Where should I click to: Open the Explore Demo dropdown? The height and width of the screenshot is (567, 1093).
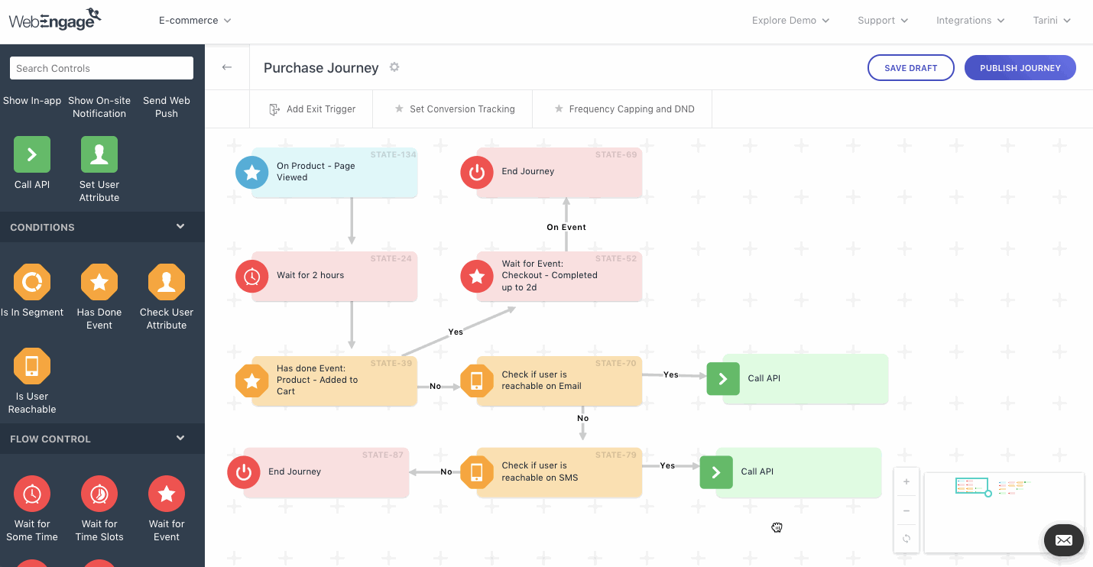pos(790,21)
